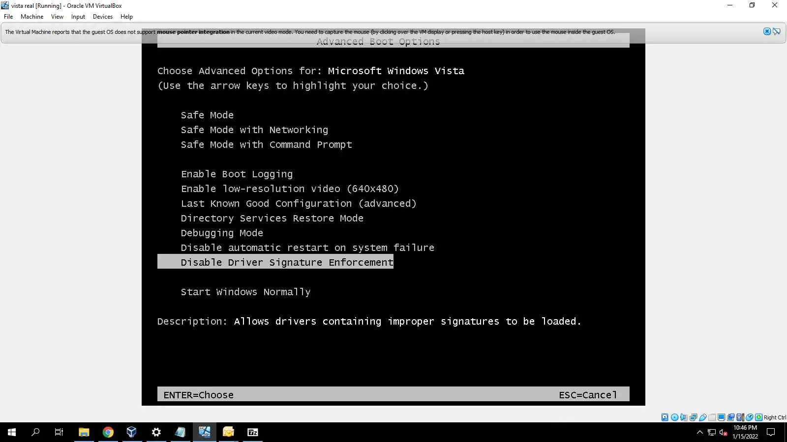787x442 pixels.
Task: Open the Action Center notifications
Action: (771, 432)
